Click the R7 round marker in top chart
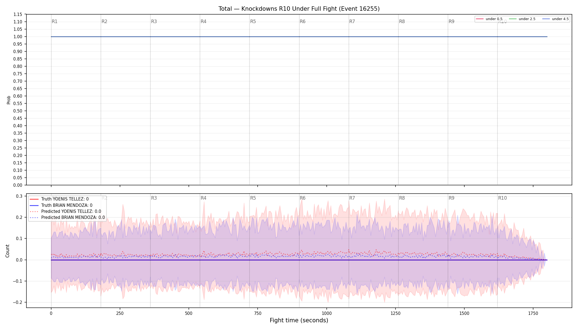The image size is (578, 330). (352, 21)
